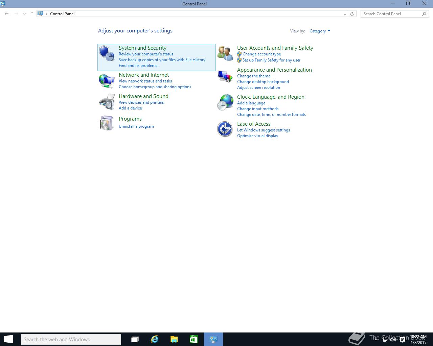
Task: Open the Programs heading
Action: pyautogui.click(x=130, y=119)
